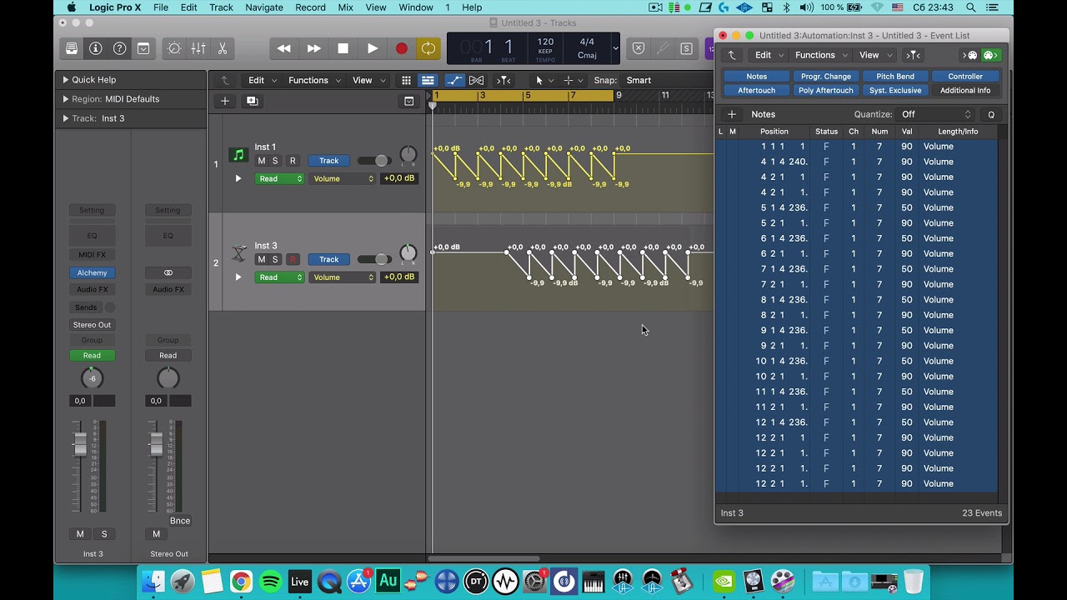Click Catch Playhead button in Tracks toolbar
Image resolution: width=1067 pixels, height=600 pixels.
(503, 80)
